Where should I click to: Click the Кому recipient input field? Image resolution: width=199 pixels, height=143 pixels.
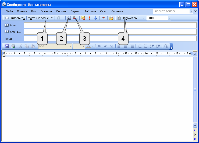pos(110,25)
